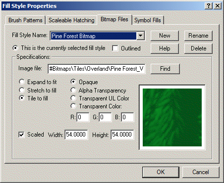The width and height of the screenshot is (224, 183).
Task: Click the pine forest bitmap preview
Action: [172, 117]
